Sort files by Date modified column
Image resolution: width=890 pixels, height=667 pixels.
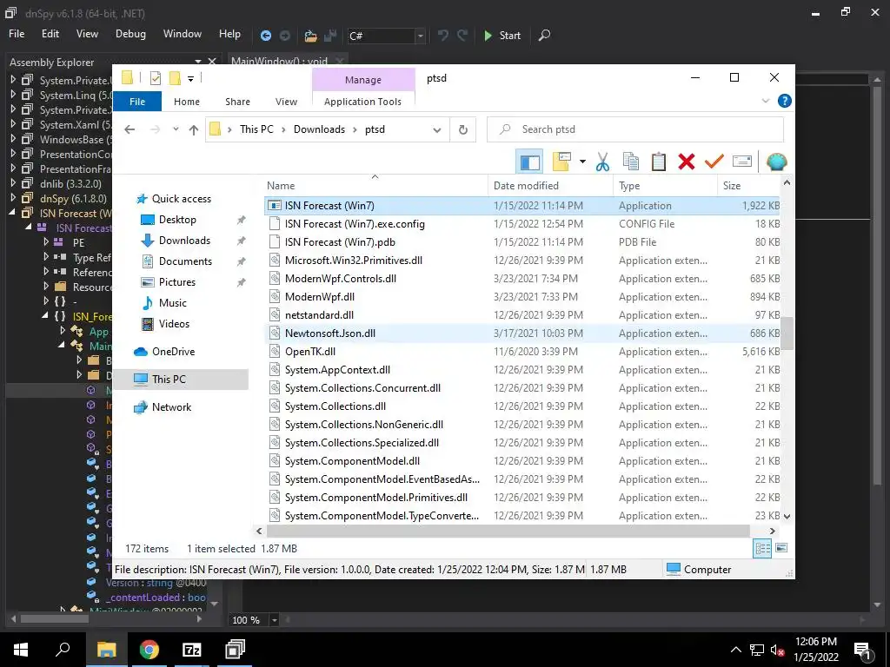[x=550, y=186]
